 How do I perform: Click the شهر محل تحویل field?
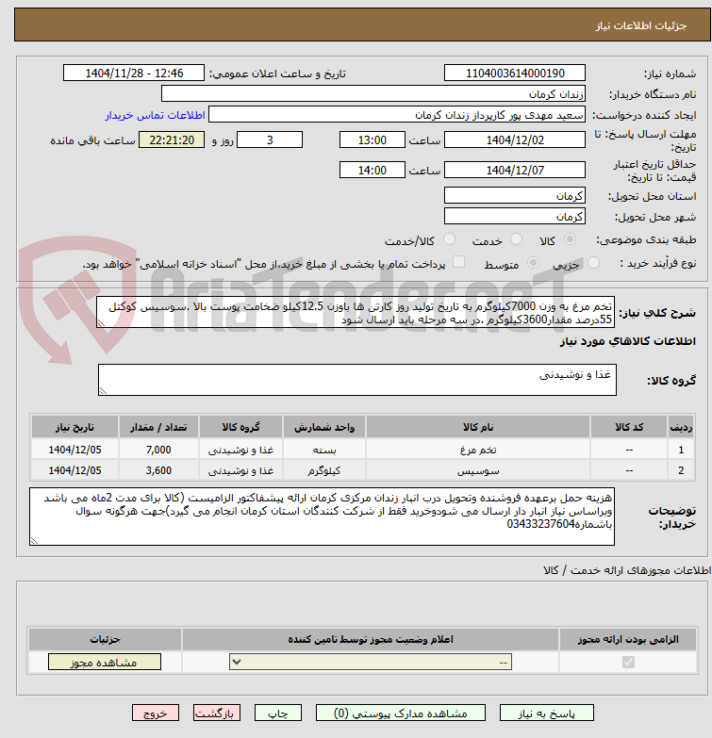click(x=515, y=216)
